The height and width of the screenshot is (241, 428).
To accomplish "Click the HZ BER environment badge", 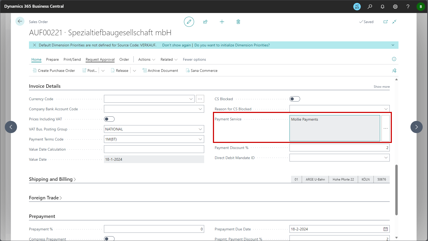I will pyautogui.click(x=357, y=7).
